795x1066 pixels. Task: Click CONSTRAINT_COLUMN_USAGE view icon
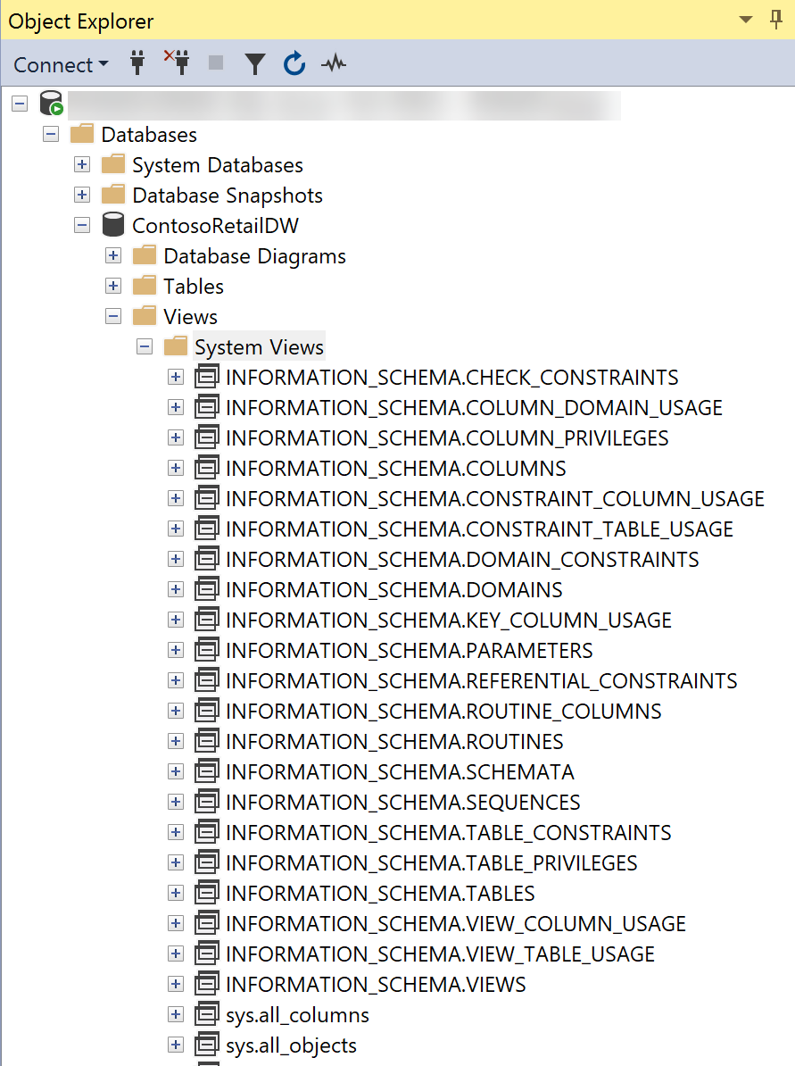pyautogui.click(x=207, y=497)
